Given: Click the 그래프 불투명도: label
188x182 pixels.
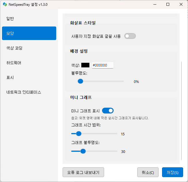Looking at the screenshot, I should [85, 143].
